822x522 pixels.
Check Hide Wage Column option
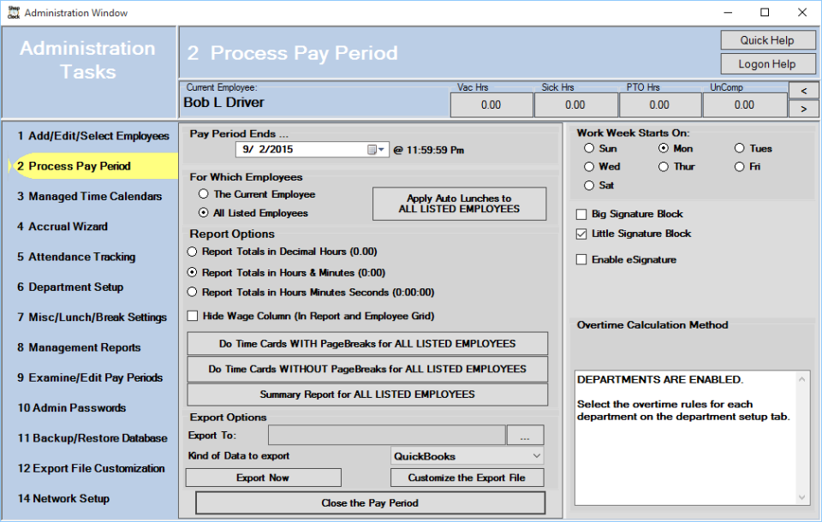[192, 316]
